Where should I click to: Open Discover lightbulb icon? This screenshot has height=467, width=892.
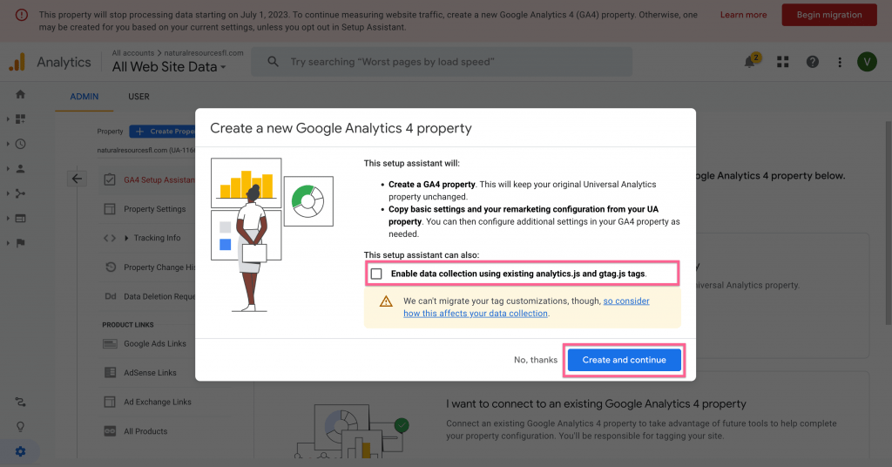(x=21, y=427)
